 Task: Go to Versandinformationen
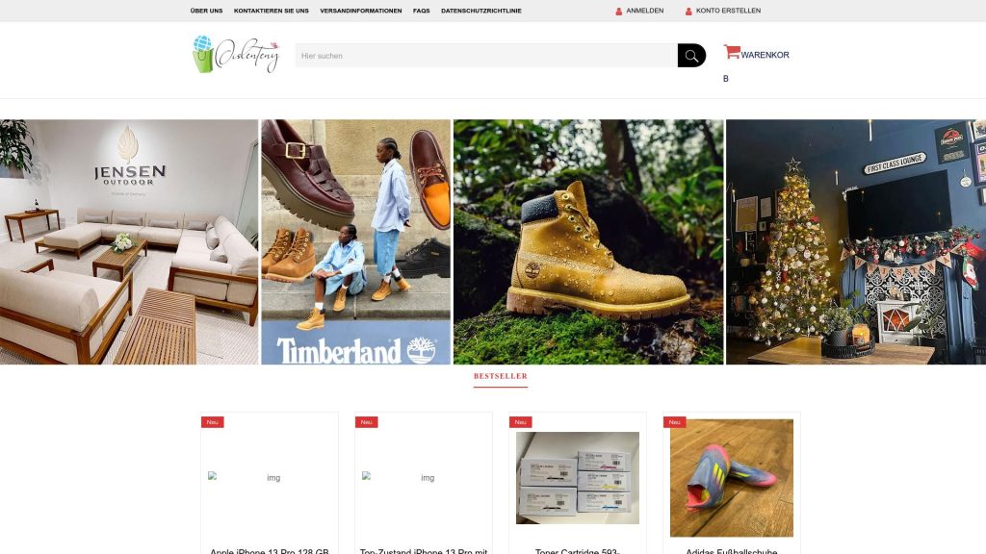(x=361, y=11)
